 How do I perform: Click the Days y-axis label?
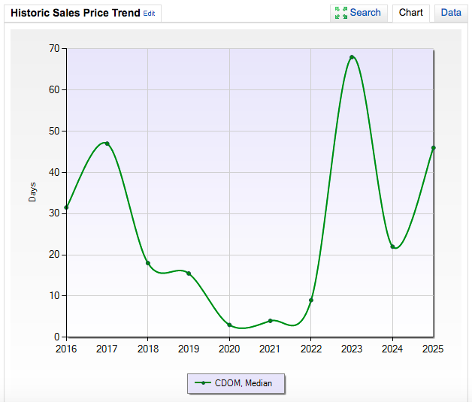point(32,192)
